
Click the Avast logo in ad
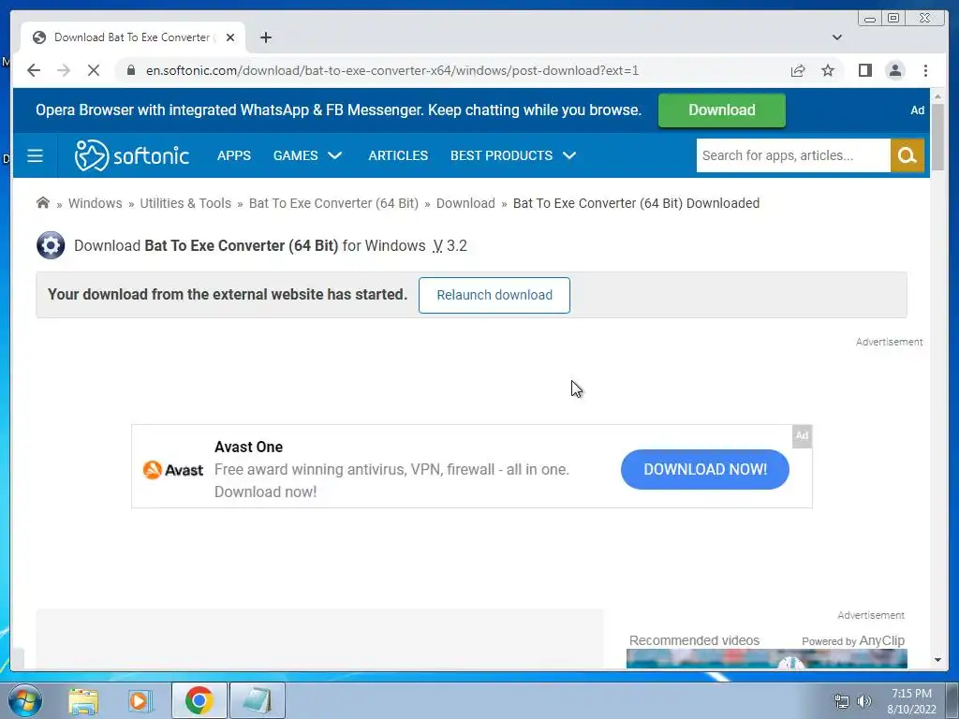(173, 470)
